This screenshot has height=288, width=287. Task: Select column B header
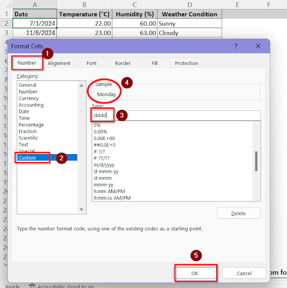point(84,4)
